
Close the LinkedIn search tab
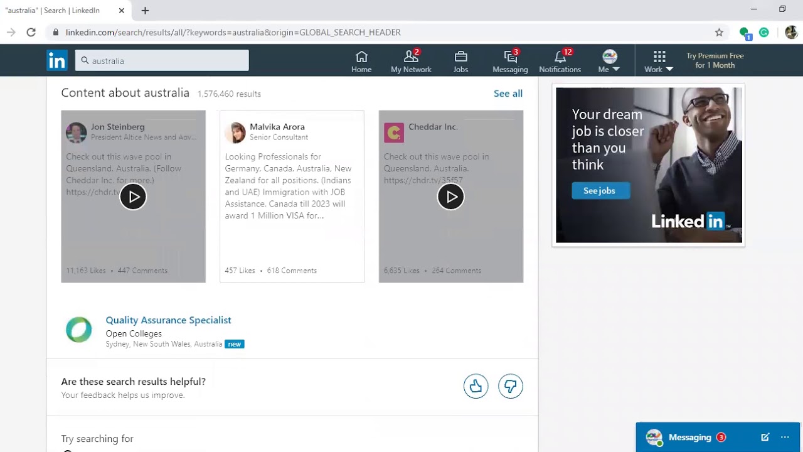point(122,11)
